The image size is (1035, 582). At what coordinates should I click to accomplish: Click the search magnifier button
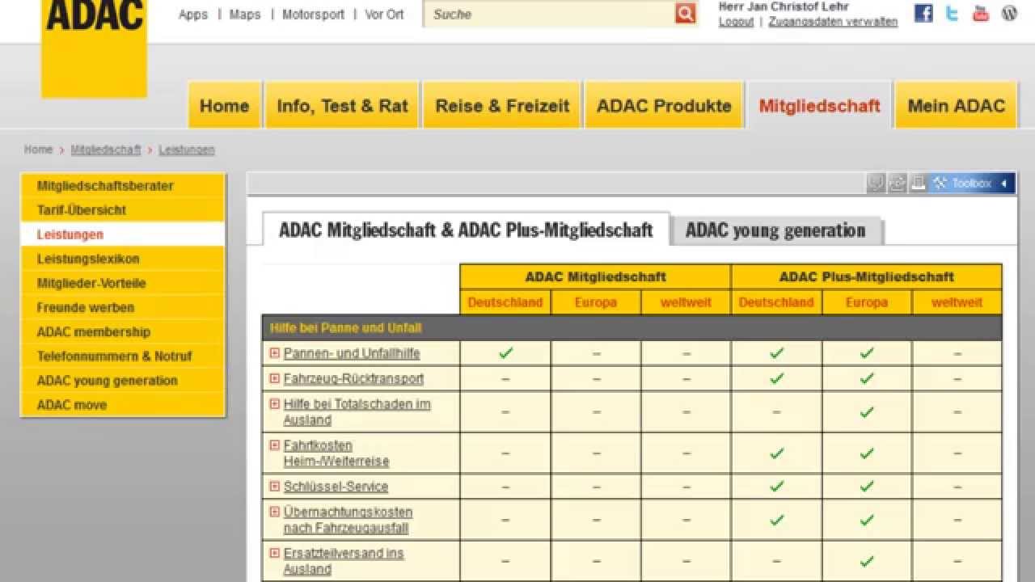685,14
